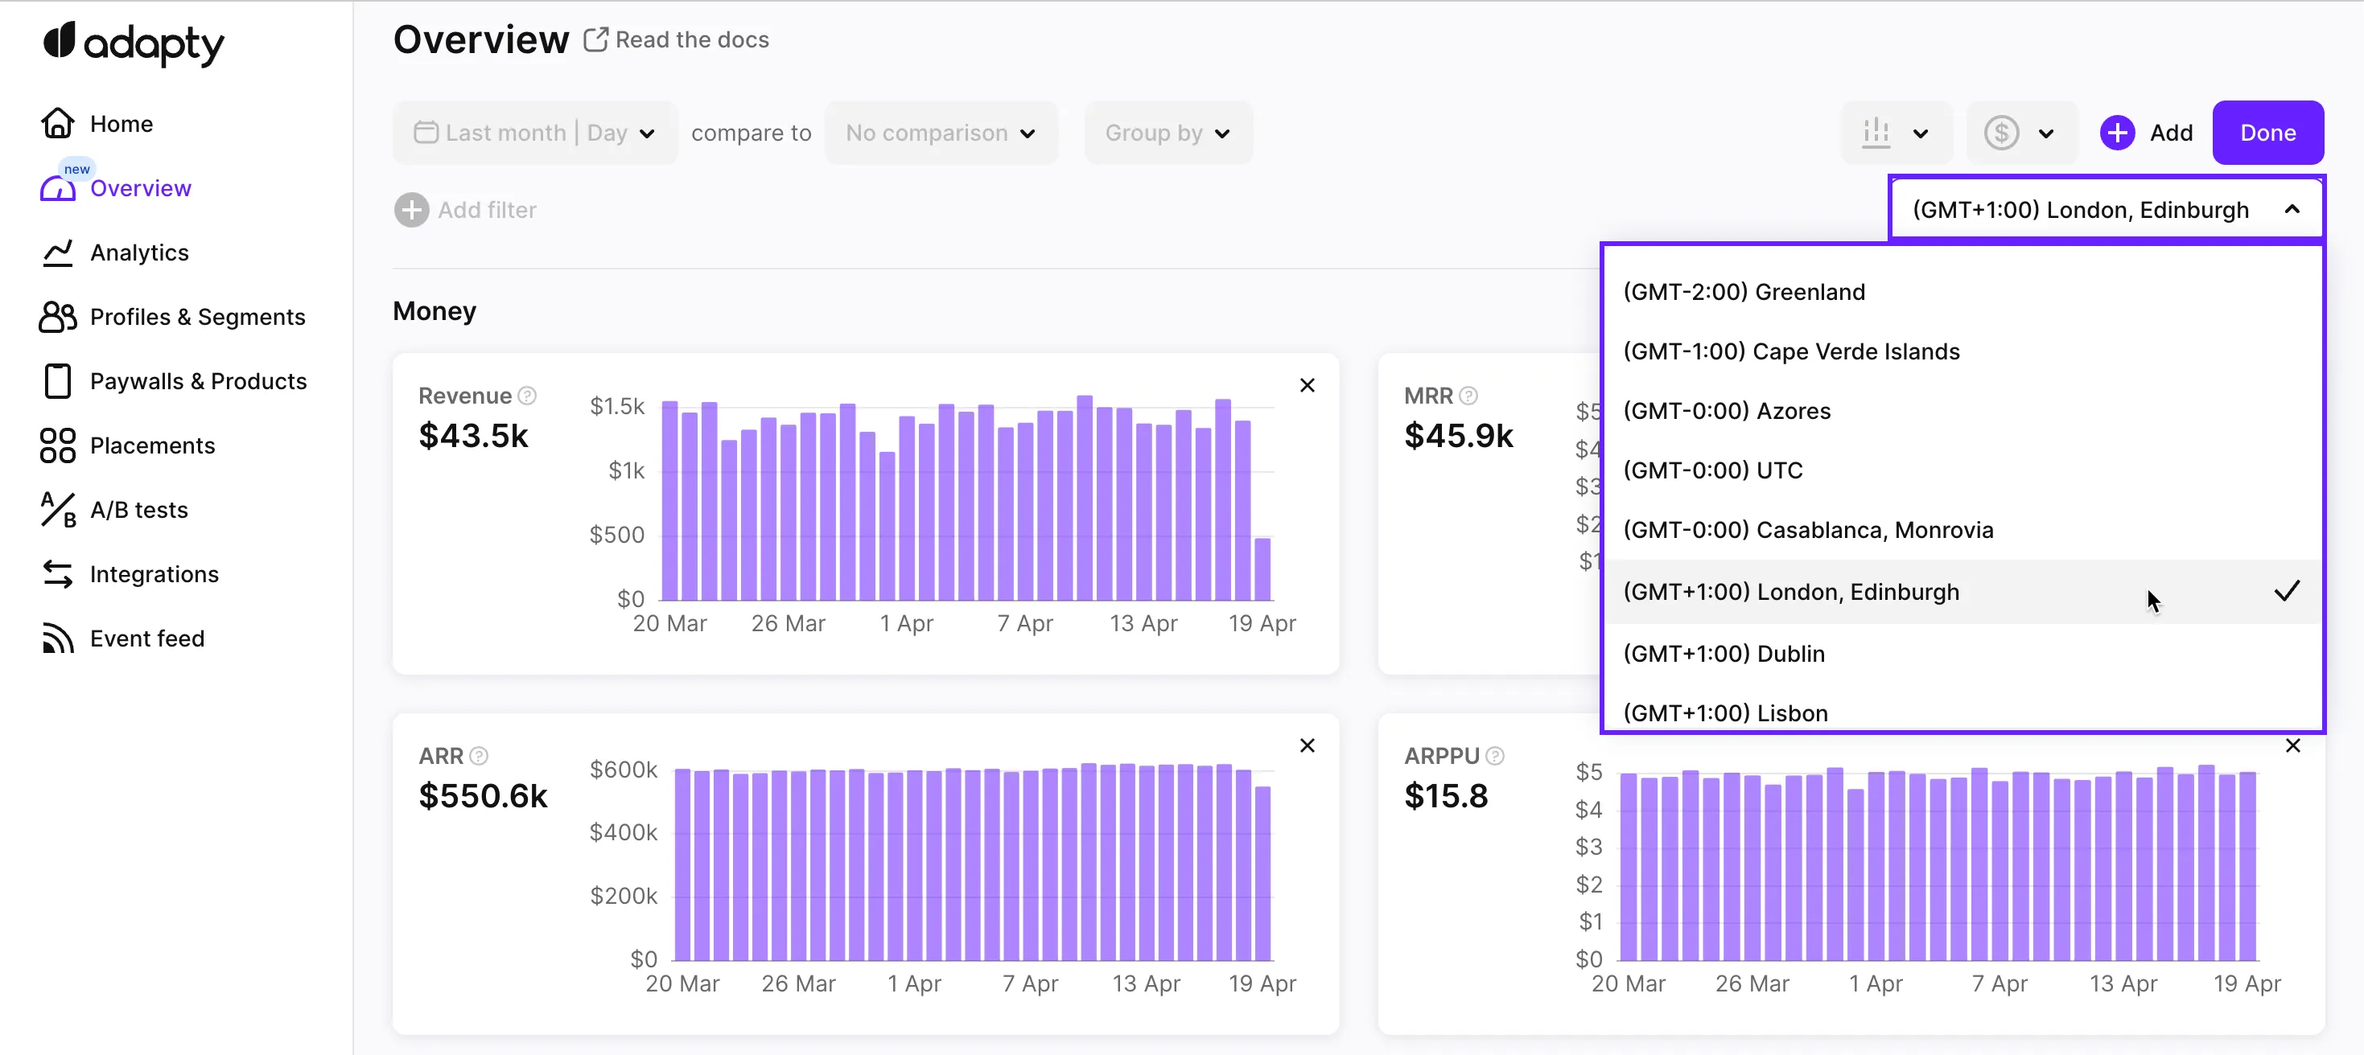Select (GMT-0:00) UTC timezone option
The image size is (2364, 1055).
click(1712, 470)
